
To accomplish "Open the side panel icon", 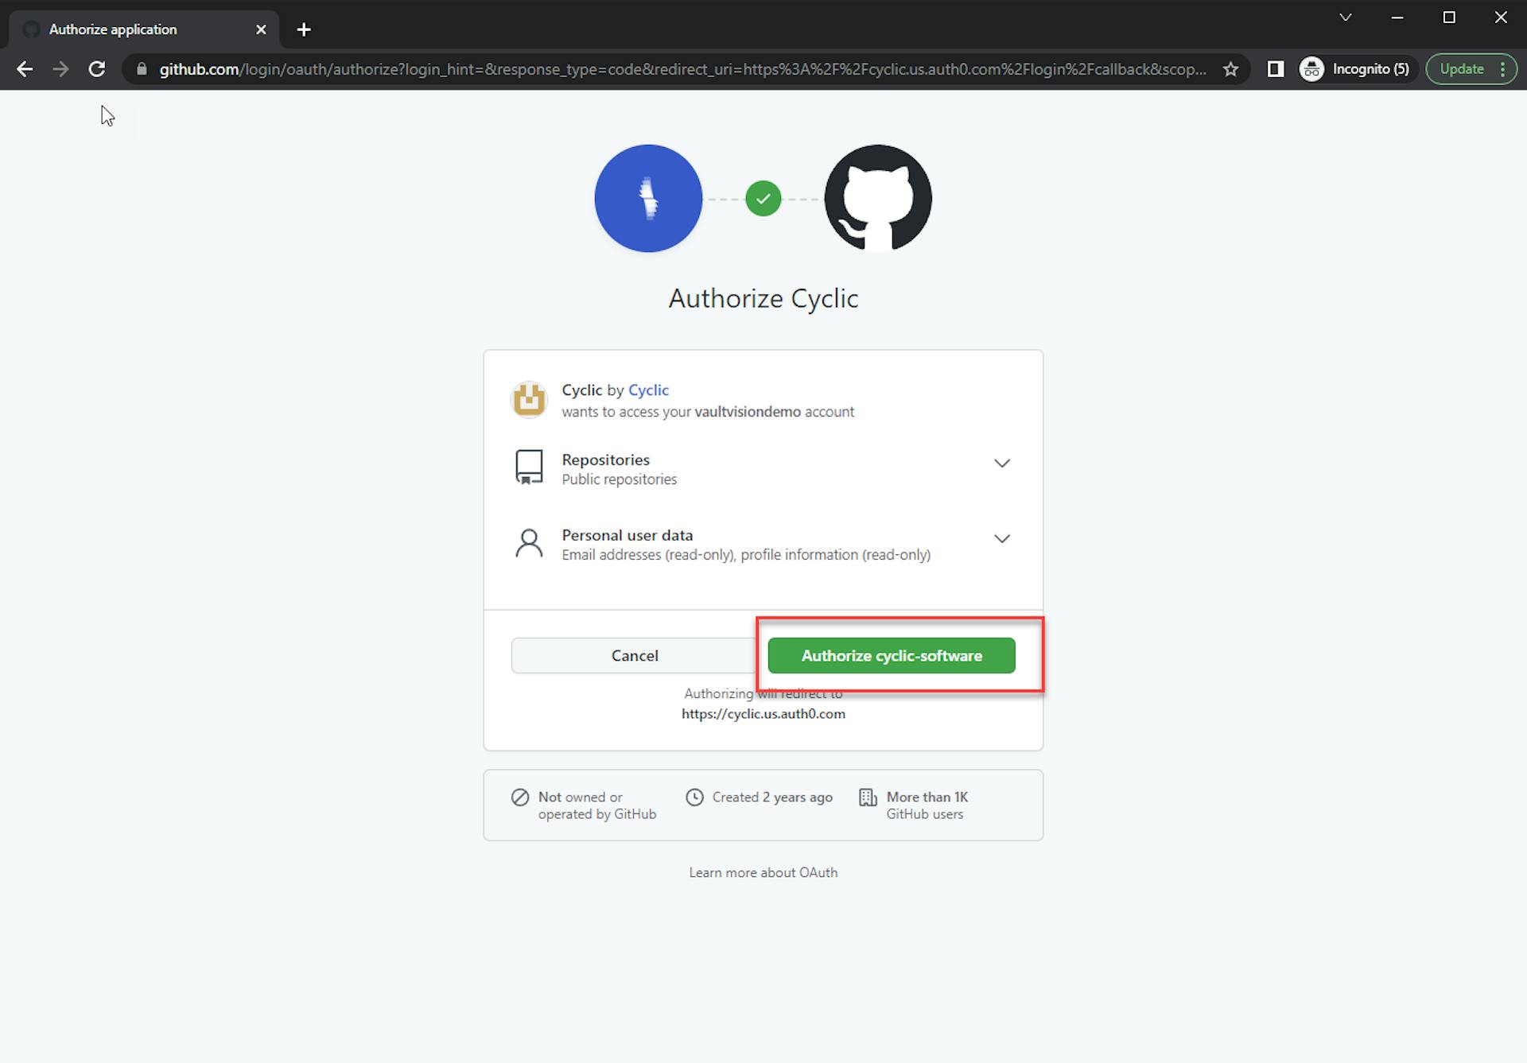I will (x=1276, y=69).
